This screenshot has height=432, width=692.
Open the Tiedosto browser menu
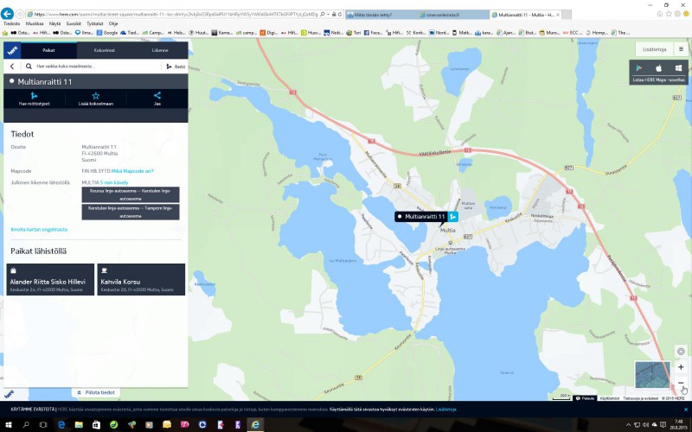11,23
